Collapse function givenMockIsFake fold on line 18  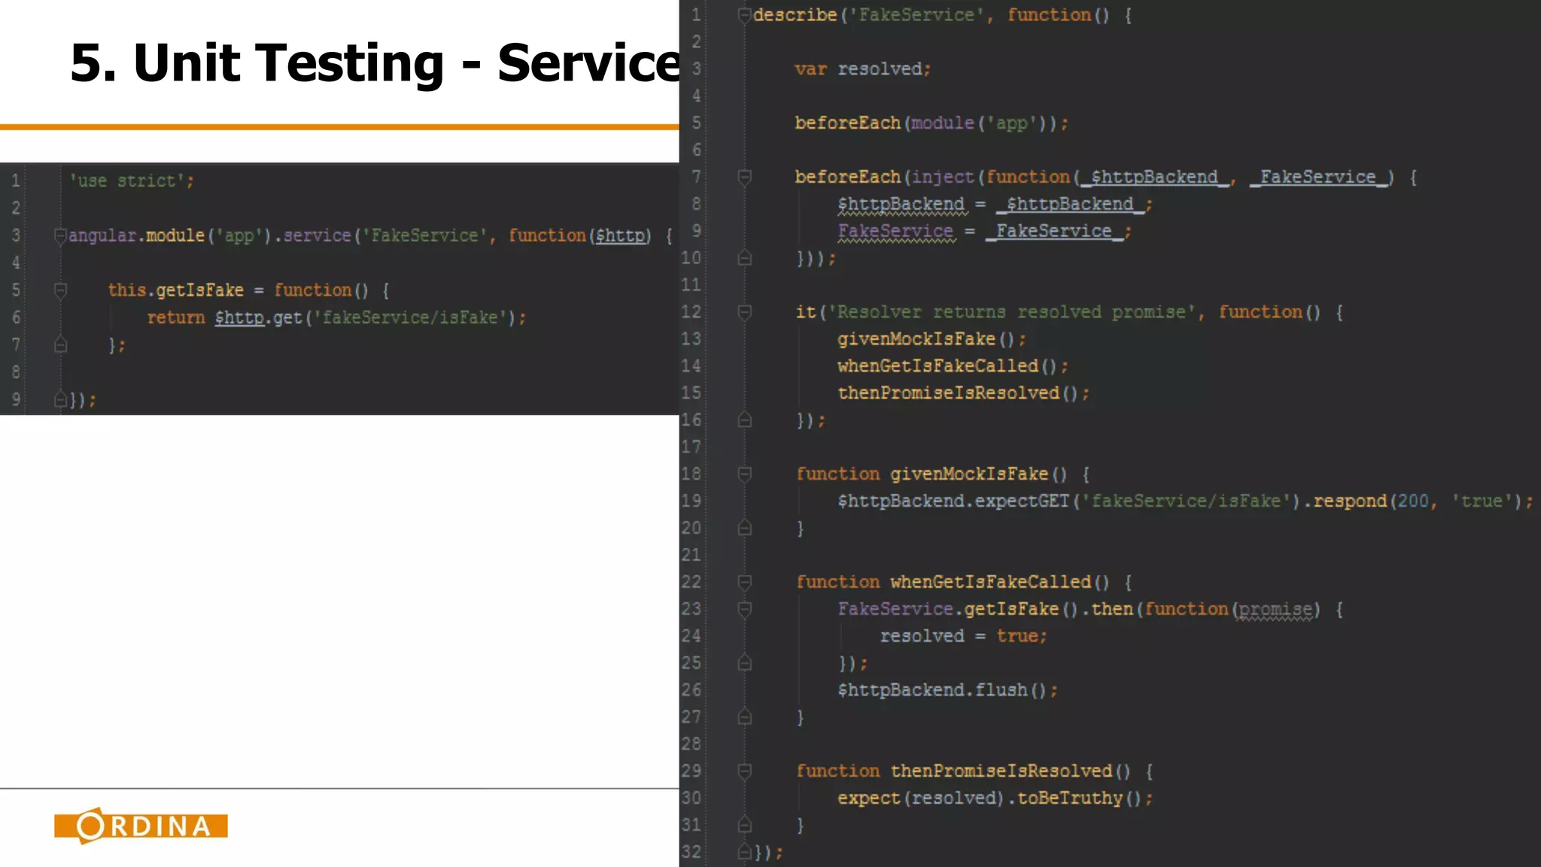(x=744, y=474)
